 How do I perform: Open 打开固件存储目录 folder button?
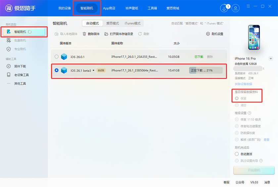point(119,34)
